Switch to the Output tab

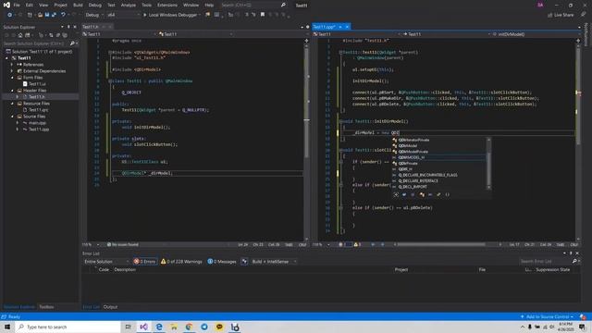tap(110, 307)
